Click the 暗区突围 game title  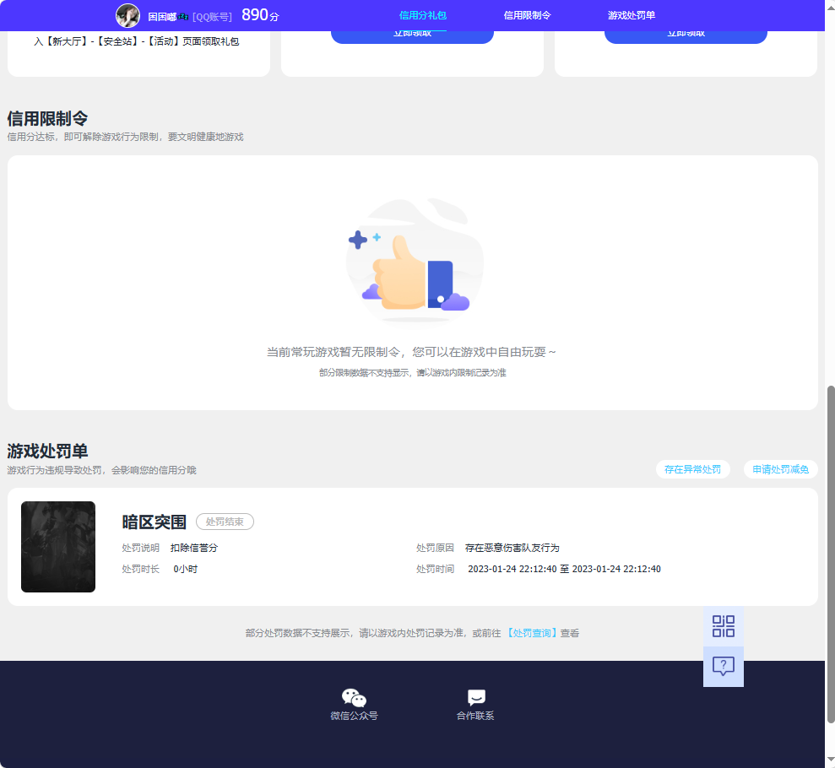pyautogui.click(x=154, y=522)
